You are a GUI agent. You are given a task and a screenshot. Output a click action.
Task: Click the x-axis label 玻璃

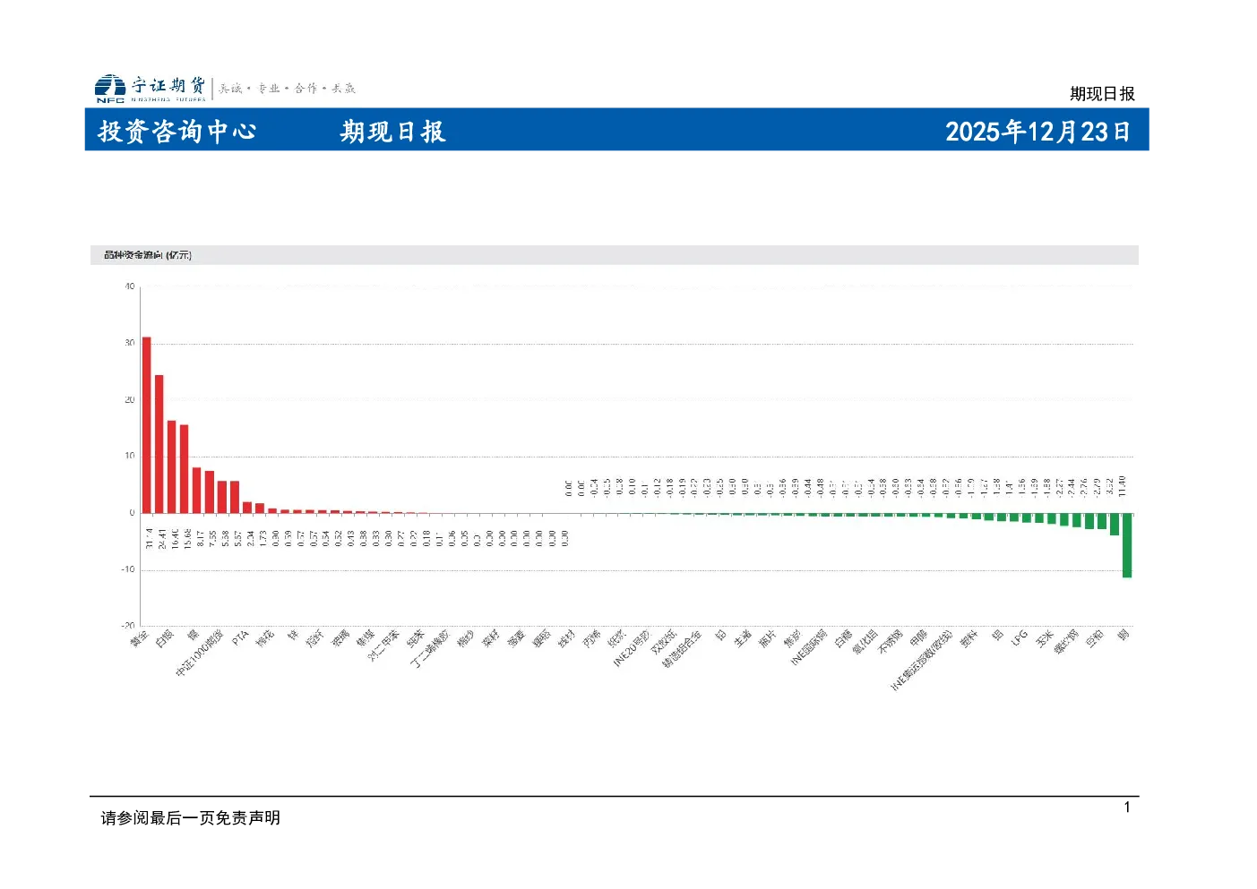click(340, 639)
